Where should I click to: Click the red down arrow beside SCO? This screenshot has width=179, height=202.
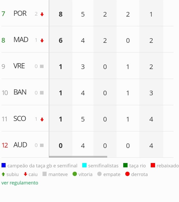pos(42,119)
